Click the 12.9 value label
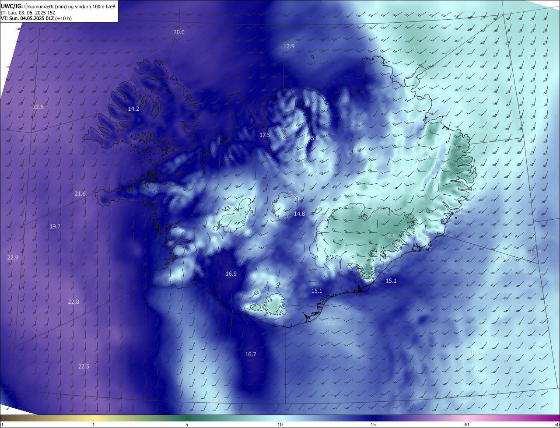 pos(289,46)
